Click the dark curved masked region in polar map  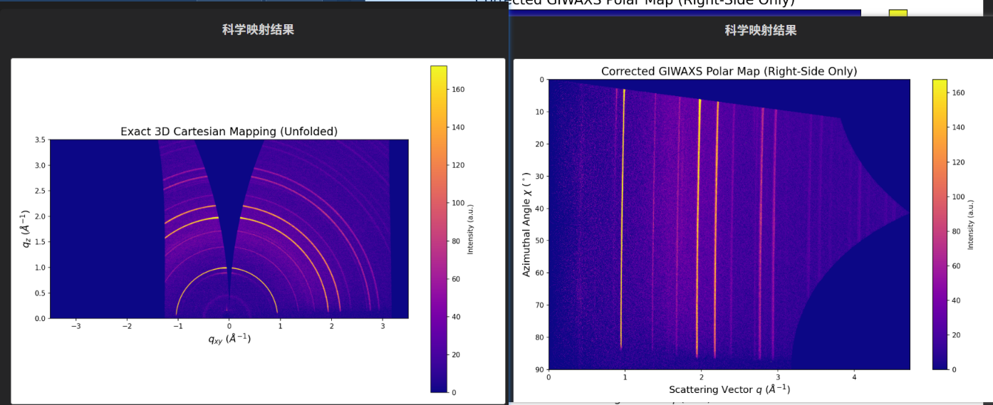855,320
